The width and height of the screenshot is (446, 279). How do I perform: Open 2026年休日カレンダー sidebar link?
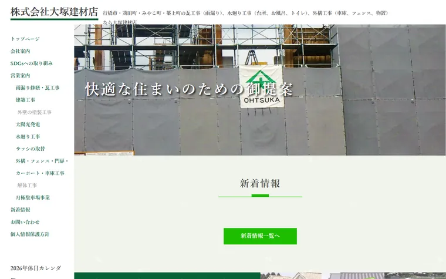click(x=36, y=271)
